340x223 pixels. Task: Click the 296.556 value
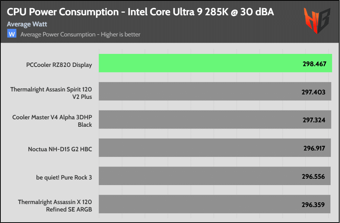coord(313,177)
